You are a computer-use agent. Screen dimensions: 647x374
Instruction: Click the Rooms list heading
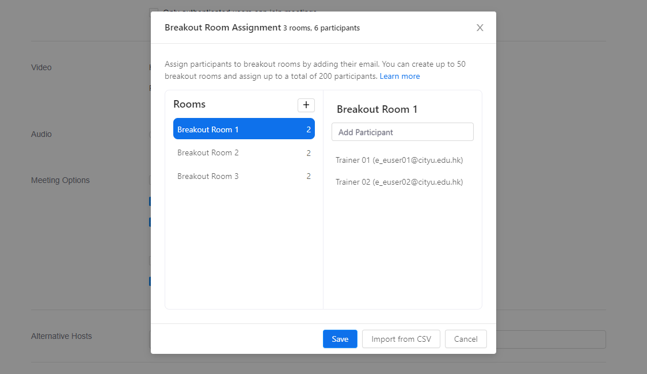tap(189, 104)
